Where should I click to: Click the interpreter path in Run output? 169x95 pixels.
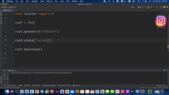pyautogui.click(x=22, y=73)
